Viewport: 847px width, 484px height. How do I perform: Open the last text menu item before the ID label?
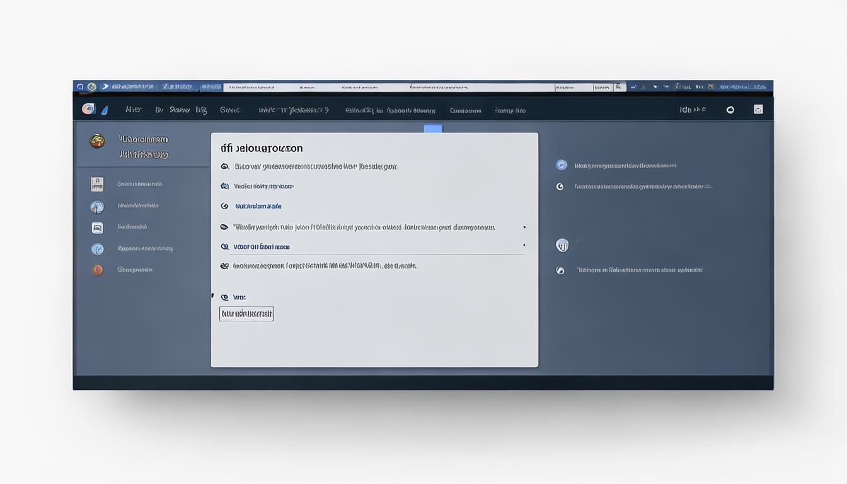[x=510, y=111]
